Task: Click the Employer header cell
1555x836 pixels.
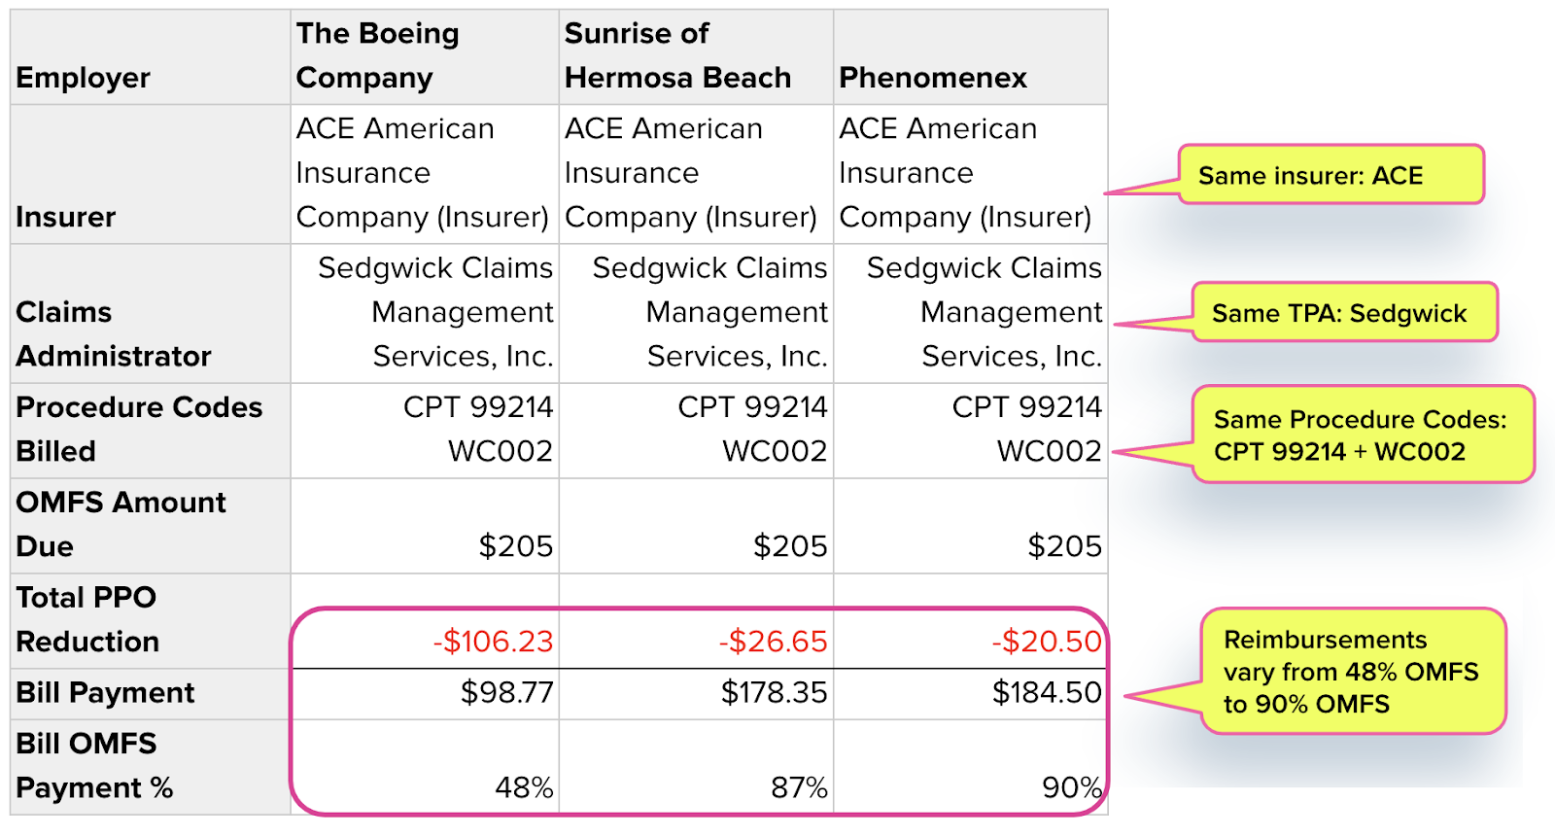Action: (151, 56)
